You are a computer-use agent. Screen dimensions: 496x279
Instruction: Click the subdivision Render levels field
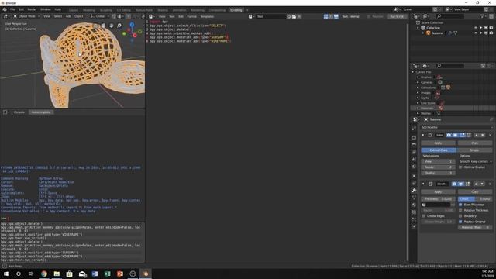(438, 167)
